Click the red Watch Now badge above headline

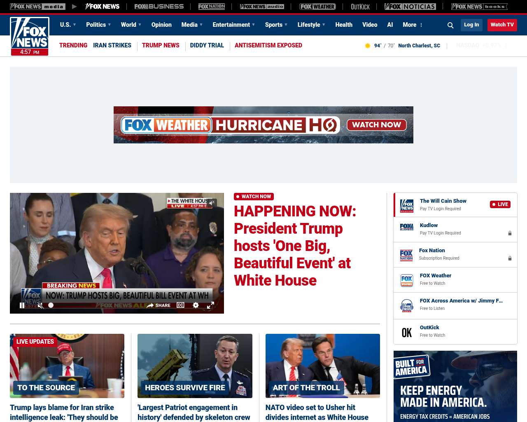click(254, 197)
